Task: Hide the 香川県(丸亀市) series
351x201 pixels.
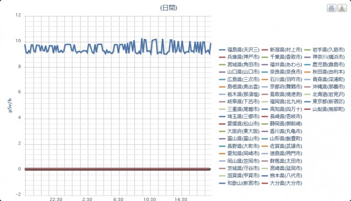Action: pyautogui.click(x=282, y=131)
